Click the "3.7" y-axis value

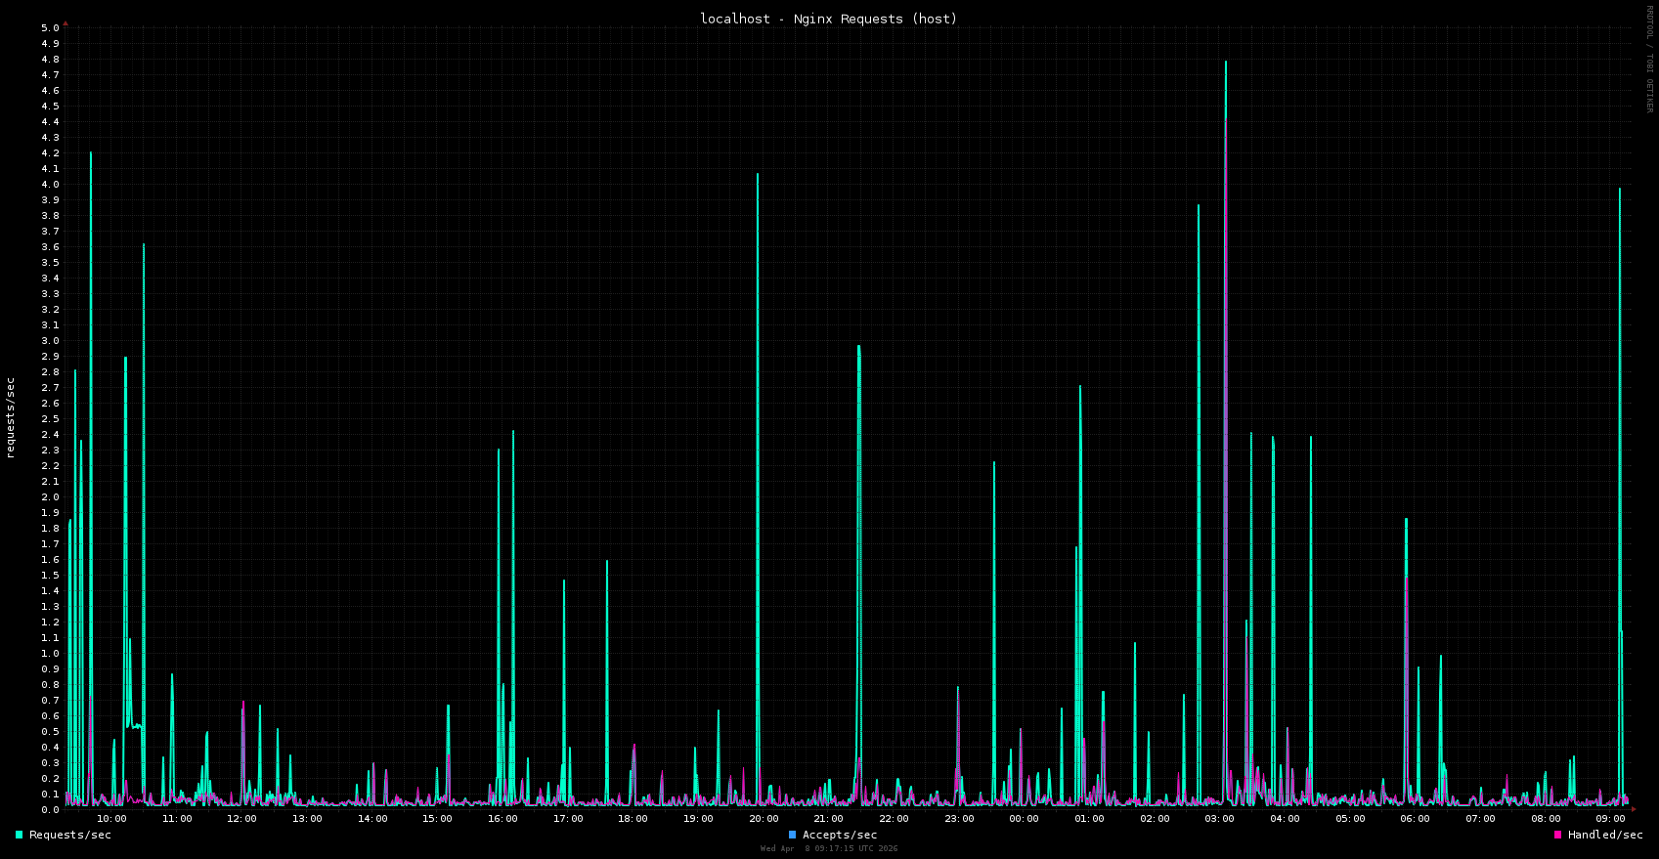click(50, 232)
